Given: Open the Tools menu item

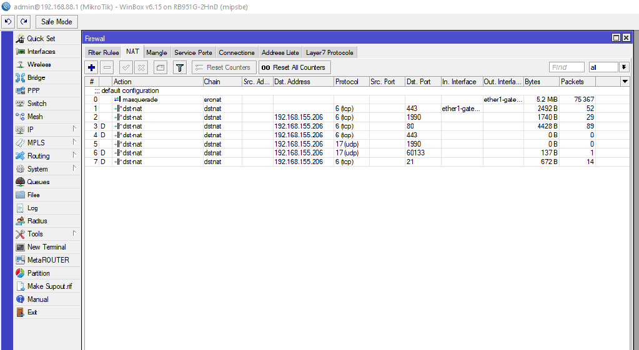Looking at the screenshot, I should click(x=47, y=233).
